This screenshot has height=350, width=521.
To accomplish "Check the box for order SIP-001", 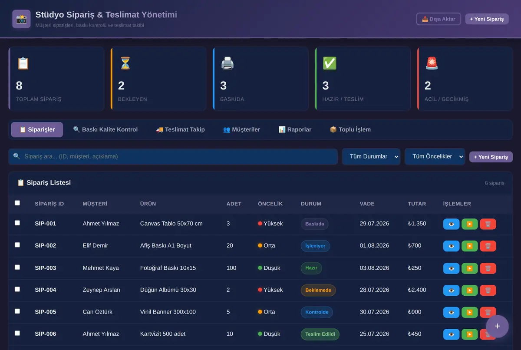I will [17, 223].
